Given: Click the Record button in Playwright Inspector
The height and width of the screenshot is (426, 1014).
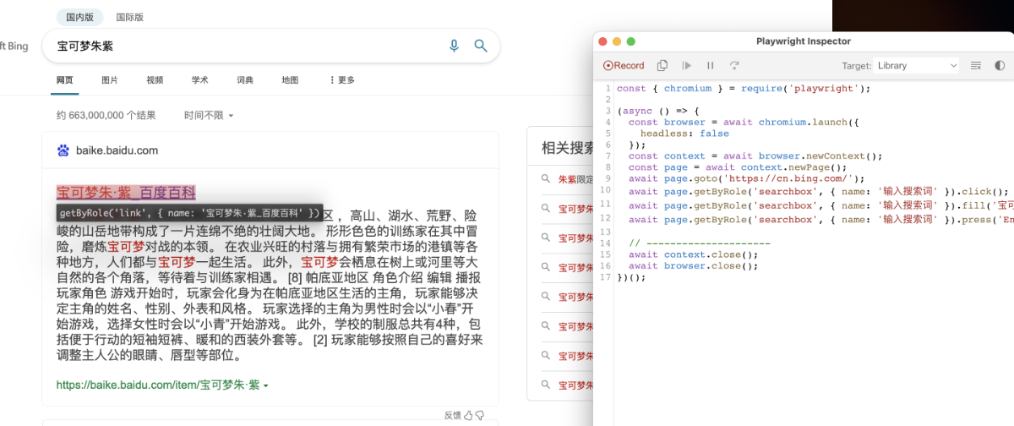Looking at the screenshot, I should [624, 65].
